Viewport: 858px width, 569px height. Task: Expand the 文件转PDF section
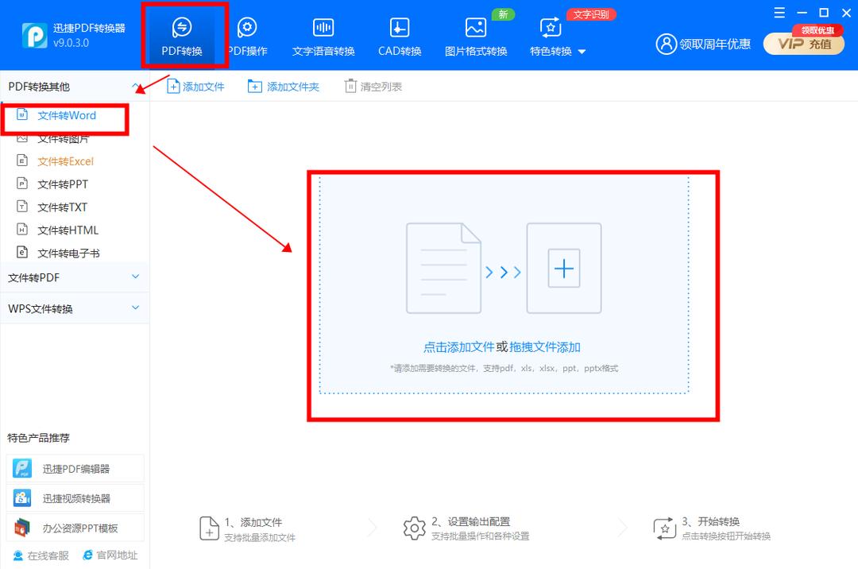(x=75, y=277)
